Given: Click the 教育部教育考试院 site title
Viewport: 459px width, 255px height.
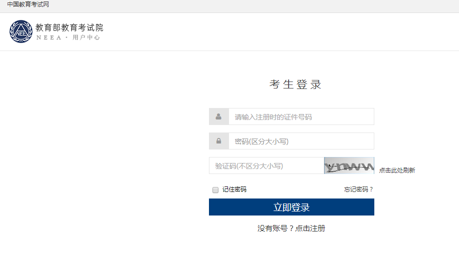Looking at the screenshot, I should [x=69, y=27].
